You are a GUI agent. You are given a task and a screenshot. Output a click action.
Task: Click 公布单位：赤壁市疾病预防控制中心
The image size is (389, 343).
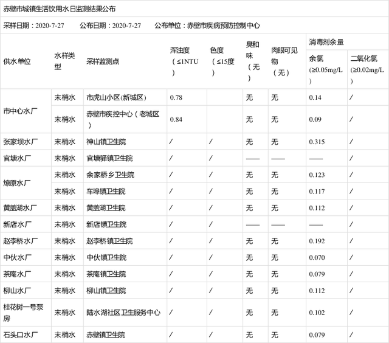point(207,26)
